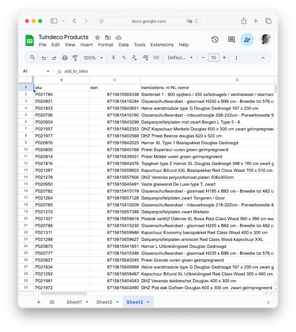Open version history clock icon
Screen dimensions: 296x332
215,39
